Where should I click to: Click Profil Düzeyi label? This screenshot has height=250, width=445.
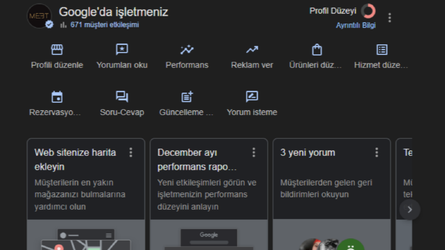tap(333, 11)
